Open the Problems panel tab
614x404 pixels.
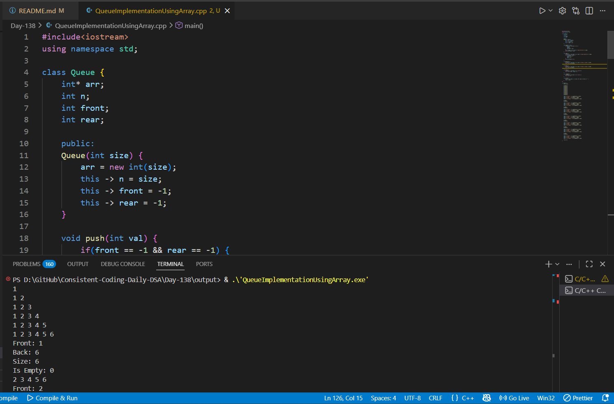[x=27, y=264]
